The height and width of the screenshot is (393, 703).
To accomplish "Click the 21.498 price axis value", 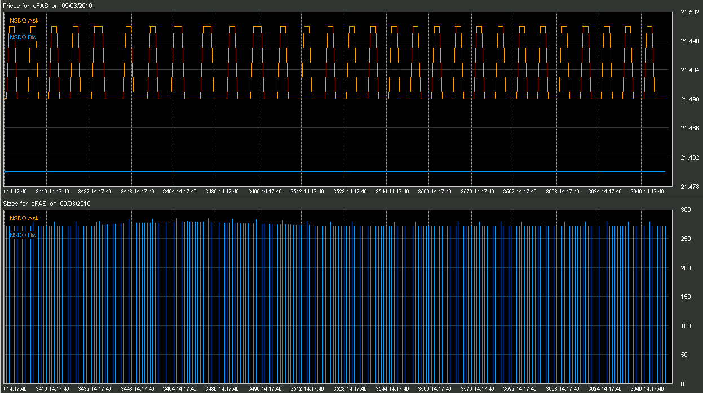I will click(690, 41).
